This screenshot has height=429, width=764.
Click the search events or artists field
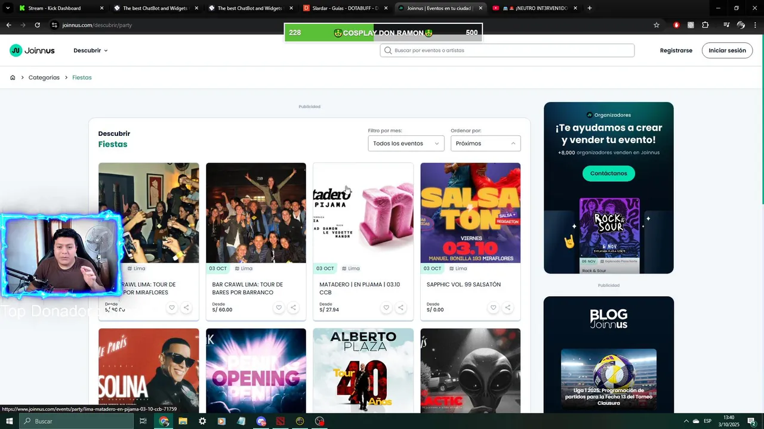tap(507, 51)
